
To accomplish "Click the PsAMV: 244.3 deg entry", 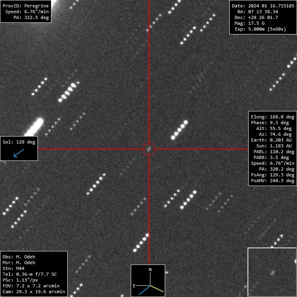I will [x=272, y=181].
